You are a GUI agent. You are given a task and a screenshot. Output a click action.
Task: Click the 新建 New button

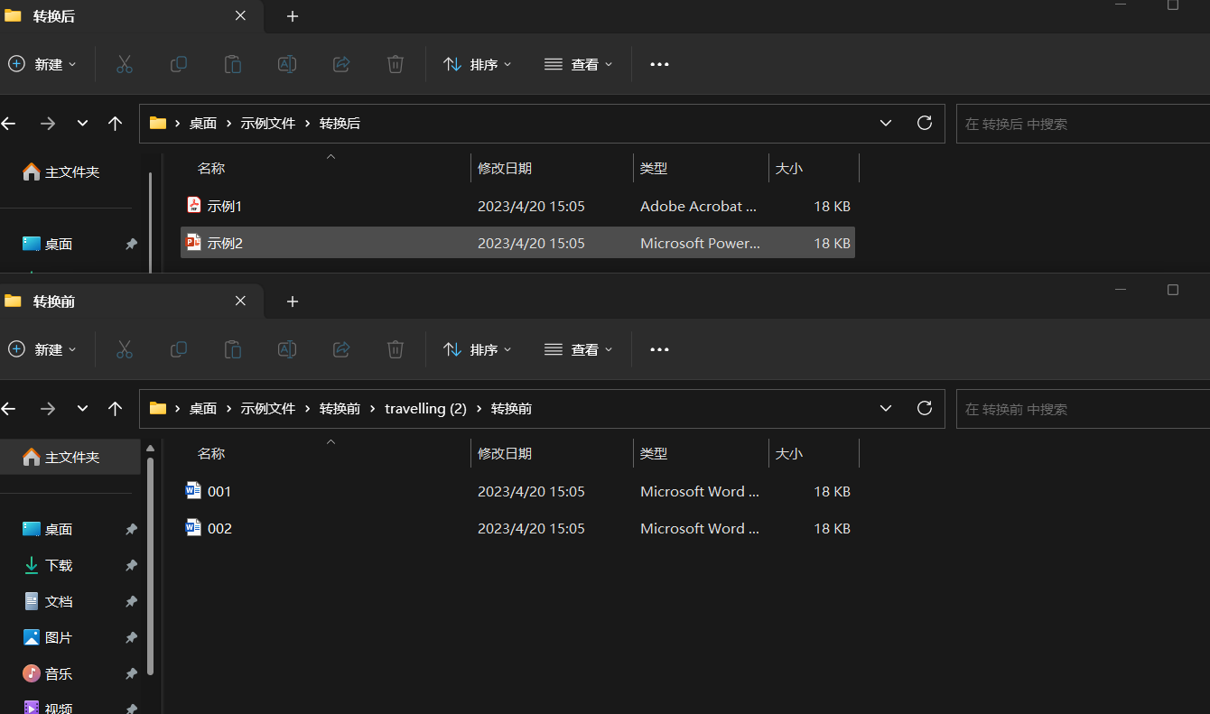point(42,64)
